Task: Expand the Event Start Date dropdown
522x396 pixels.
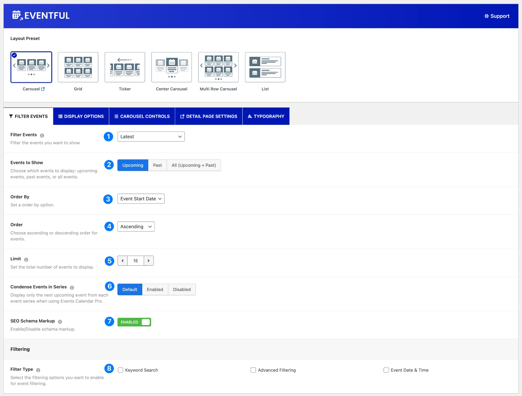Action: coord(141,199)
